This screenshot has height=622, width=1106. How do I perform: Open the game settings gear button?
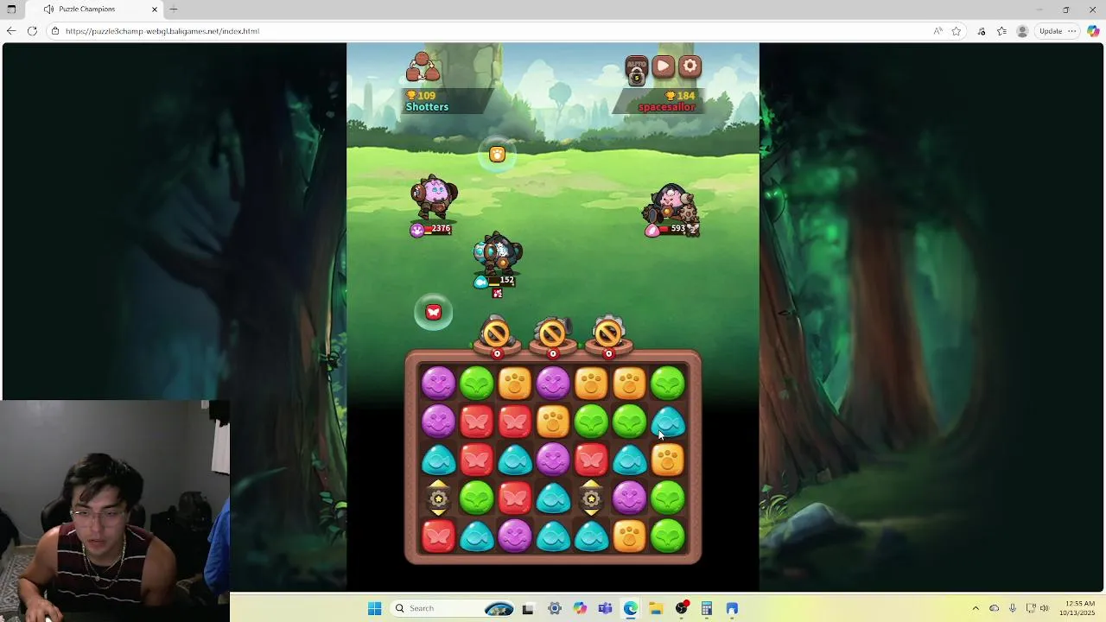point(690,67)
